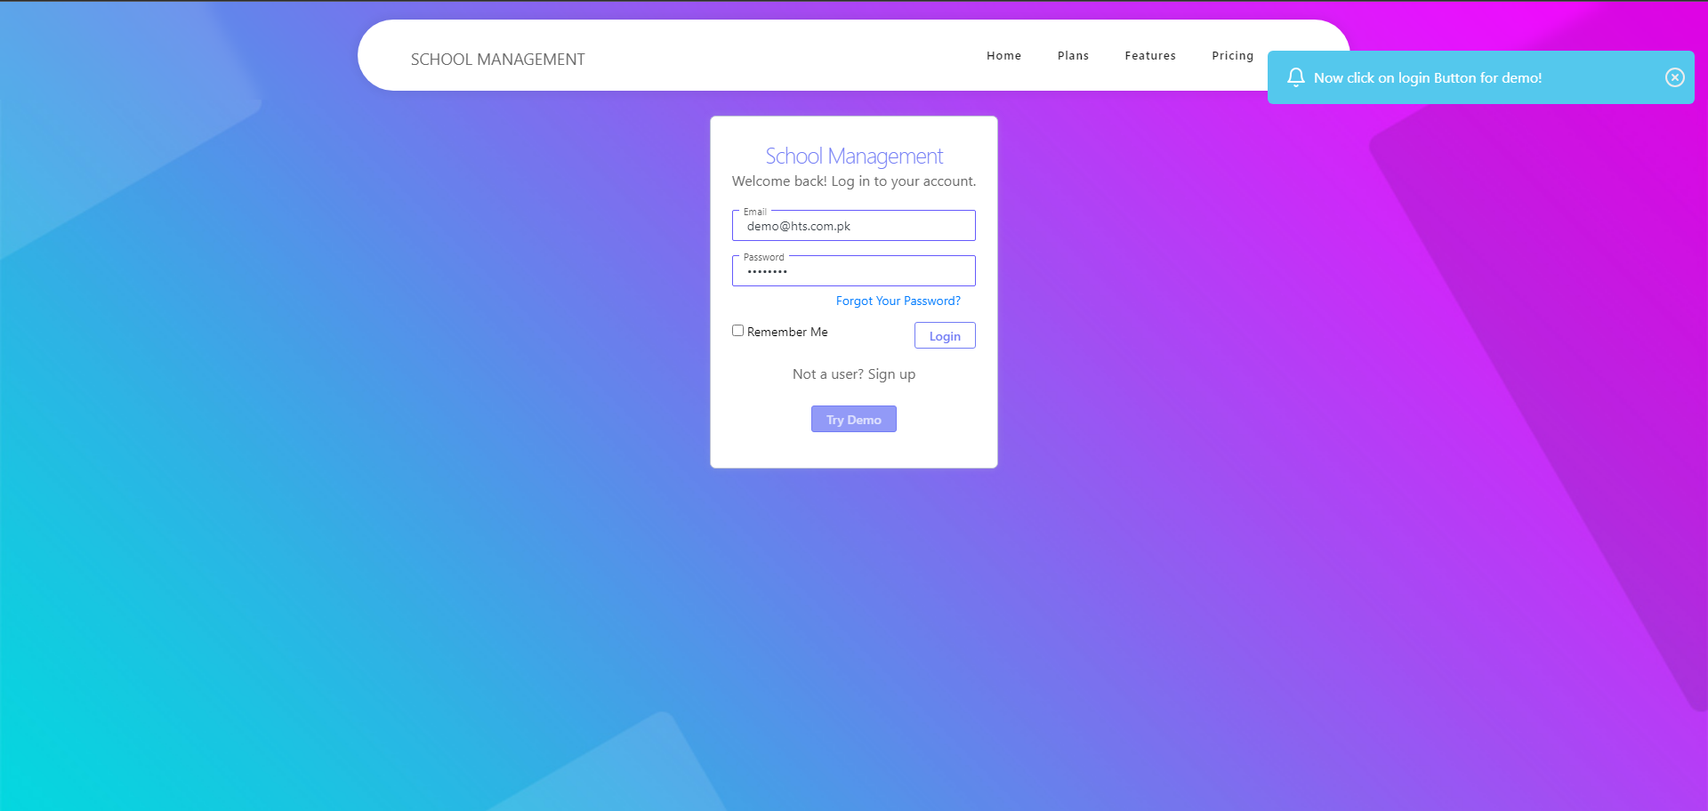Focus the Password input field

[854, 270]
